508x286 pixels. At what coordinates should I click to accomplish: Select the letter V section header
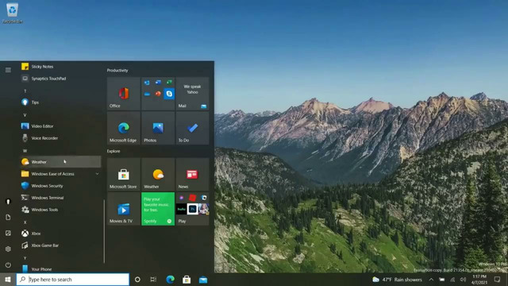(x=25, y=115)
